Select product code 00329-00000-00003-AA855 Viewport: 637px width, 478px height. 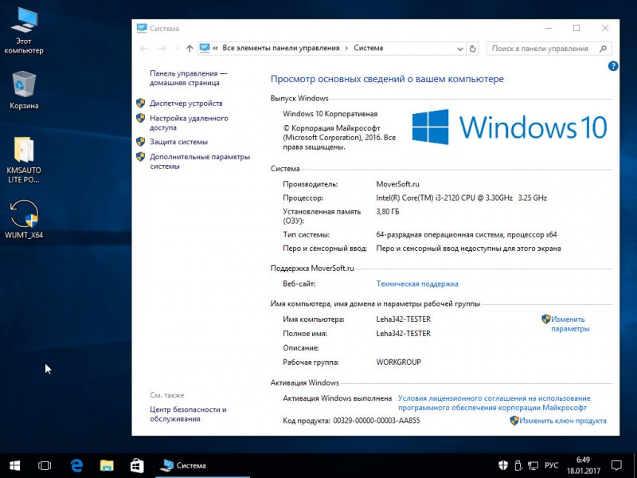[376, 421]
